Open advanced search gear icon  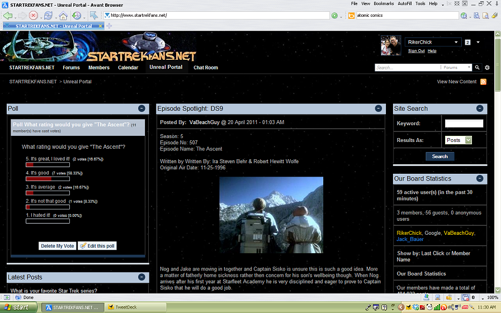487,68
